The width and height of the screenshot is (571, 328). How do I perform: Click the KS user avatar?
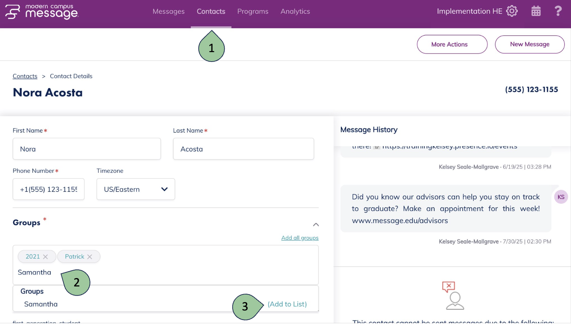pyautogui.click(x=561, y=197)
